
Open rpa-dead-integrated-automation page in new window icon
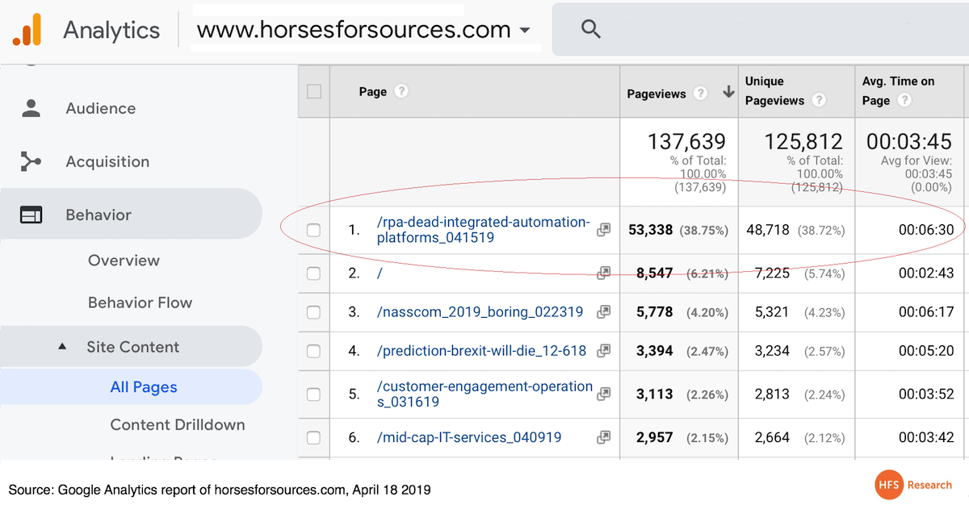pyautogui.click(x=603, y=230)
